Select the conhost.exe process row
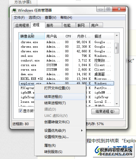Image resolution: width=136 pixels, height=159 pixels. click(x=66, y=61)
